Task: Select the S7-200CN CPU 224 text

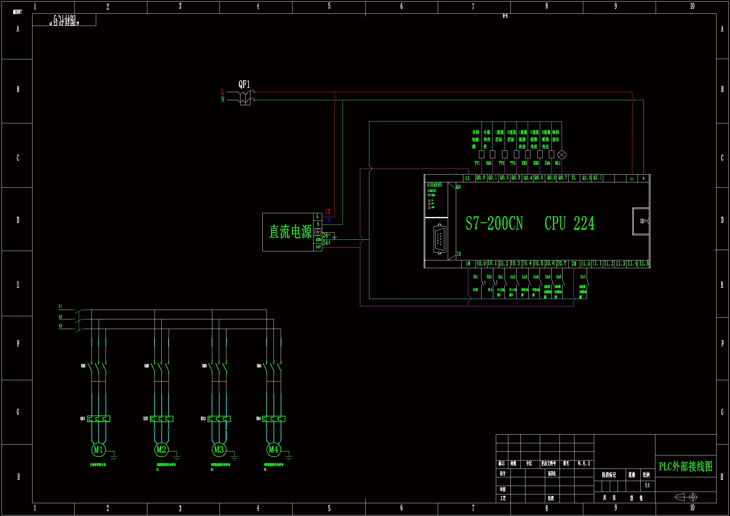Action: point(530,223)
